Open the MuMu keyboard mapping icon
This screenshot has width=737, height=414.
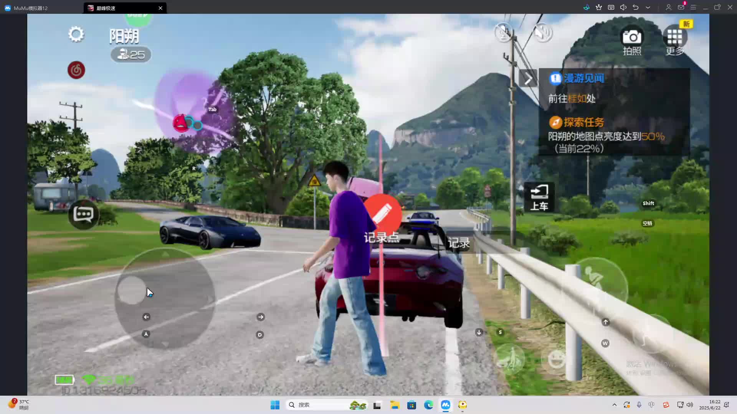point(611,7)
